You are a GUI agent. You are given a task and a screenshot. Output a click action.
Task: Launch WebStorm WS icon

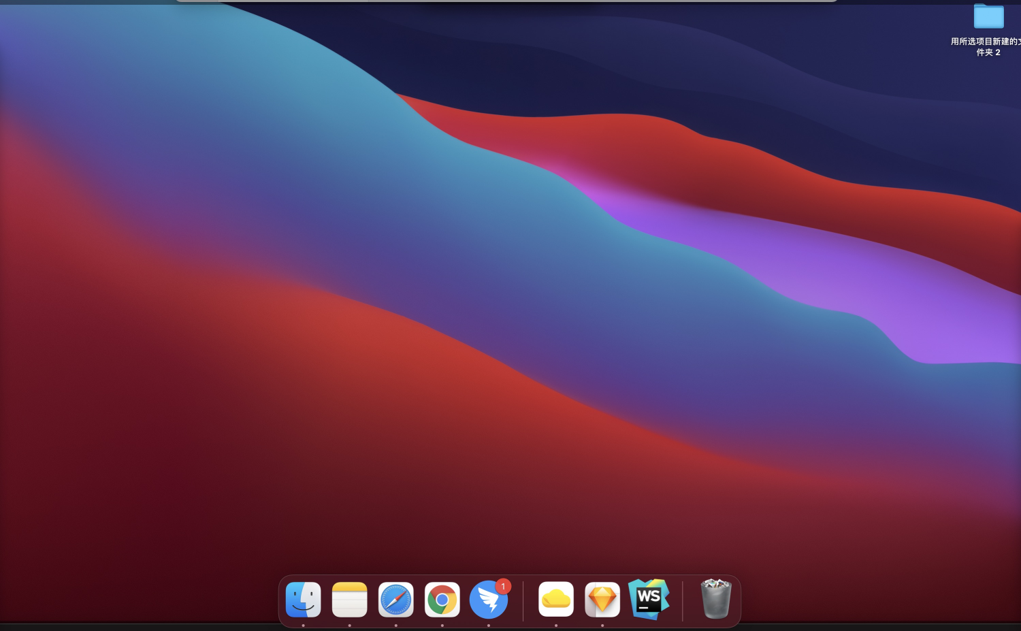649,600
